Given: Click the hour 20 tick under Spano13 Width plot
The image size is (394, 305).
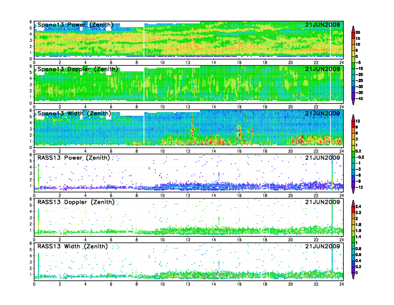Looking at the screenshot, I should click(291, 151).
